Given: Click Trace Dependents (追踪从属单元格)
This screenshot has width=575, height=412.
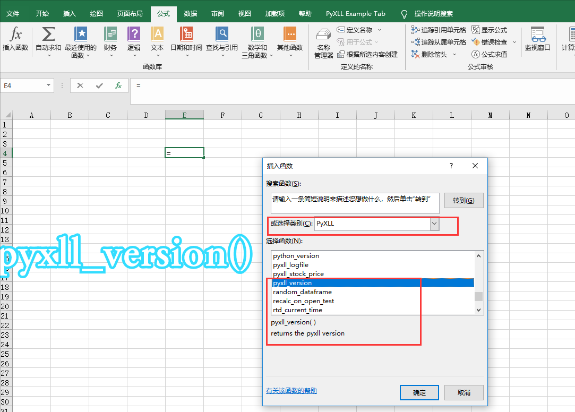Looking at the screenshot, I should click(x=439, y=42).
